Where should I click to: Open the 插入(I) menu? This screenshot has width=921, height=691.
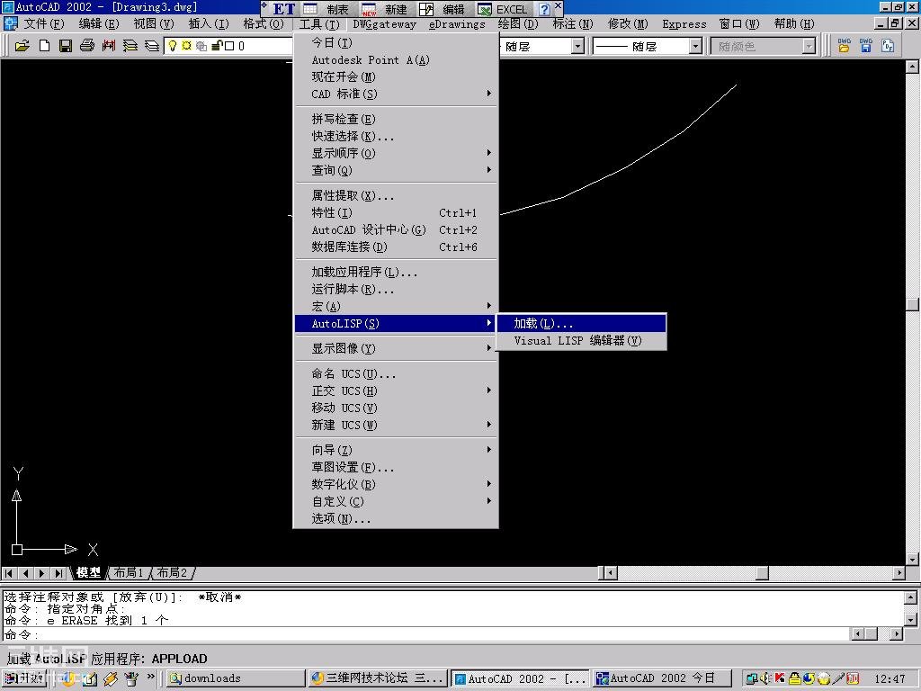click(x=208, y=24)
